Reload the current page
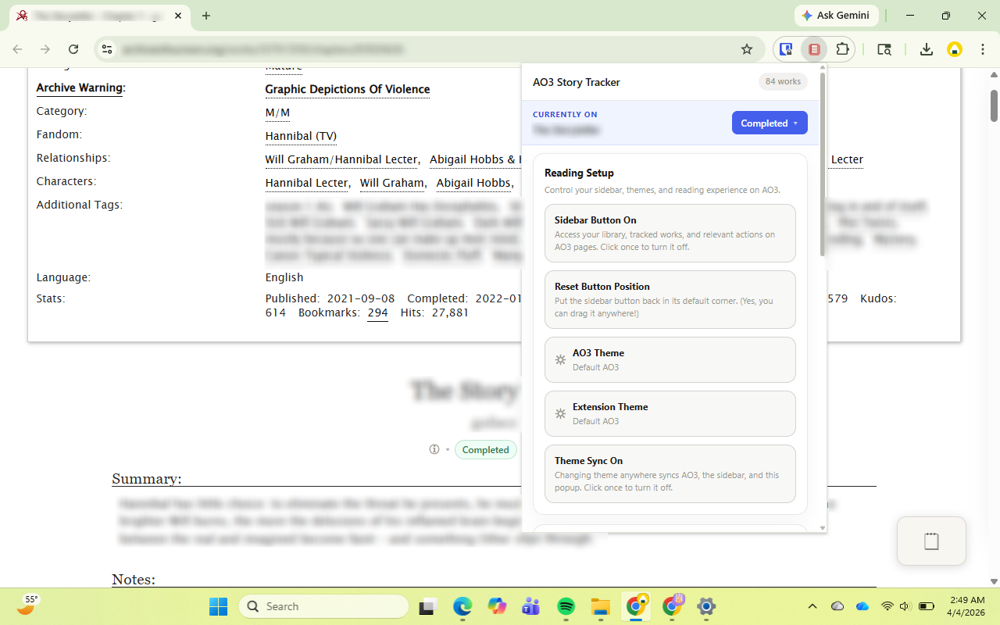The height and width of the screenshot is (625, 1000). coord(73,49)
